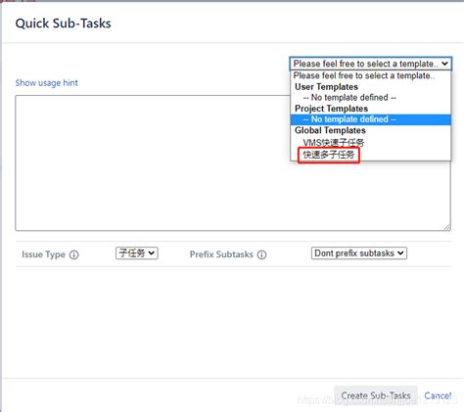
Task: Click the Issue Type info icon
Action: point(74,254)
